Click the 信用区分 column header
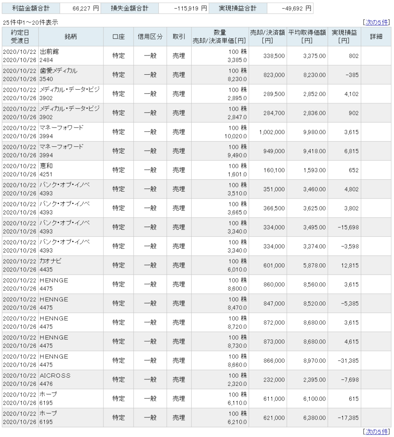The image size is (394, 437). pyautogui.click(x=150, y=37)
